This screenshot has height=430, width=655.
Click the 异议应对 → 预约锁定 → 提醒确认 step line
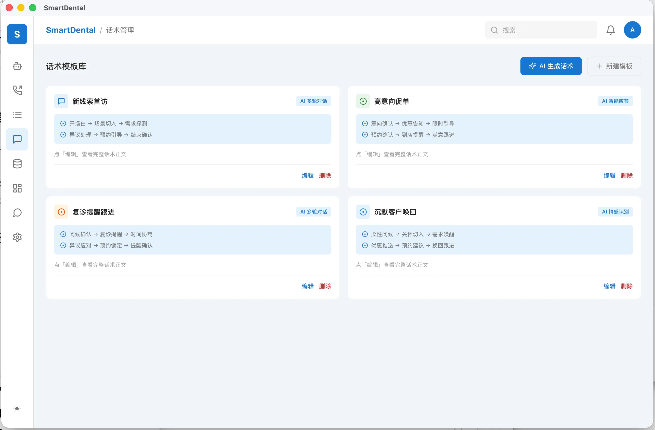coord(111,245)
